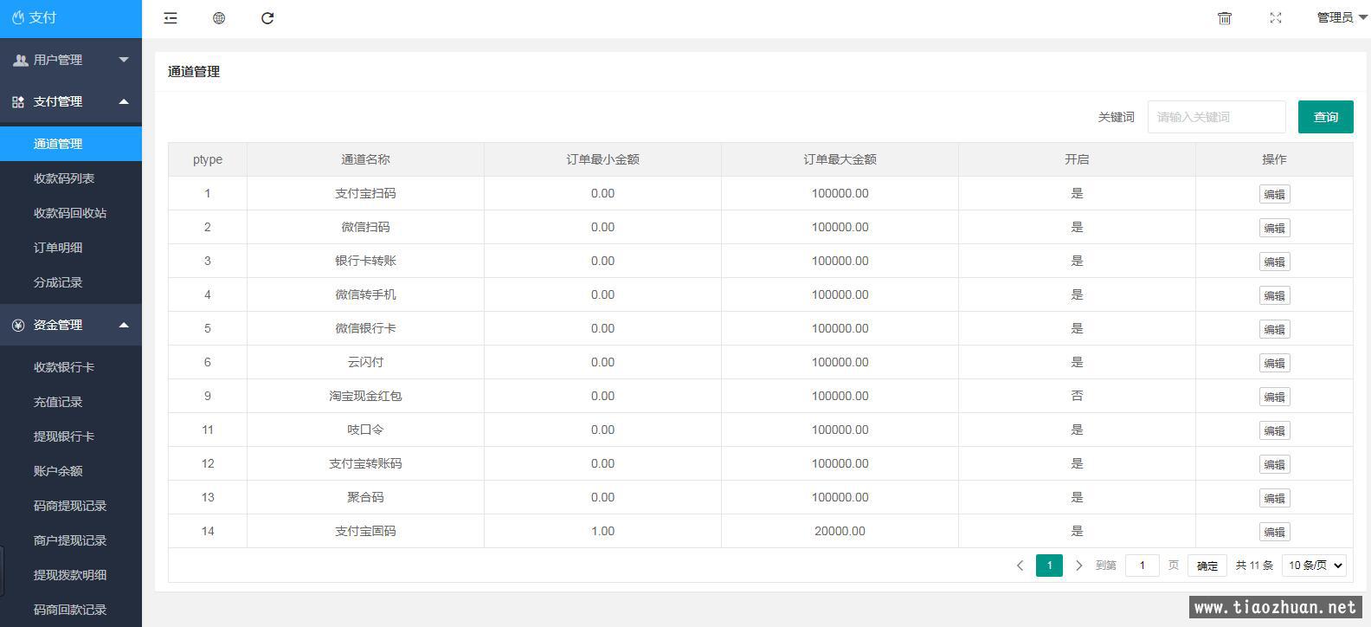Image resolution: width=1371 pixels, height=627 pixels.
Task: Click 编辑 for 微信扫码 row
Action: 1274,228
